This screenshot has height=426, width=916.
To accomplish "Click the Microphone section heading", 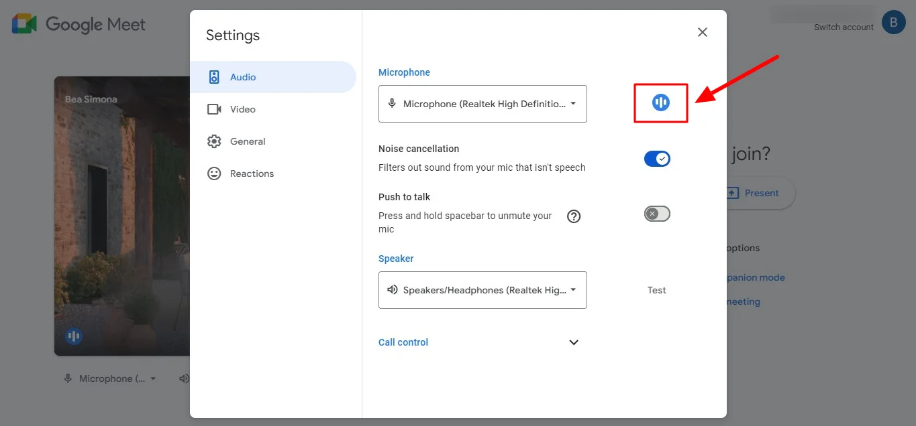I will pyautogui.click(x=404, y=72).
